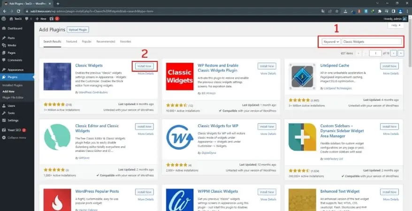Click the Classic Widgets plugin thumbnail
The image size is (412, 211).
(x=57, y=76)
